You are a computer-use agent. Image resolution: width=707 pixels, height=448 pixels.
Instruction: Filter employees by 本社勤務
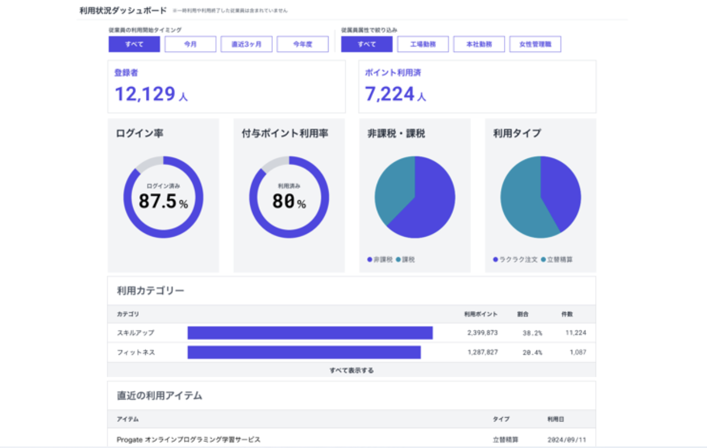tap(479, 44)
